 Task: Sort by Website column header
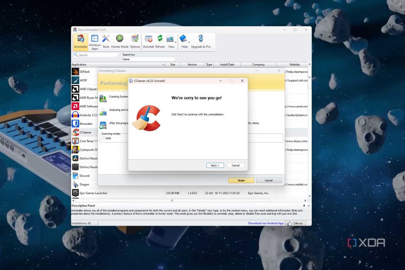292,65
